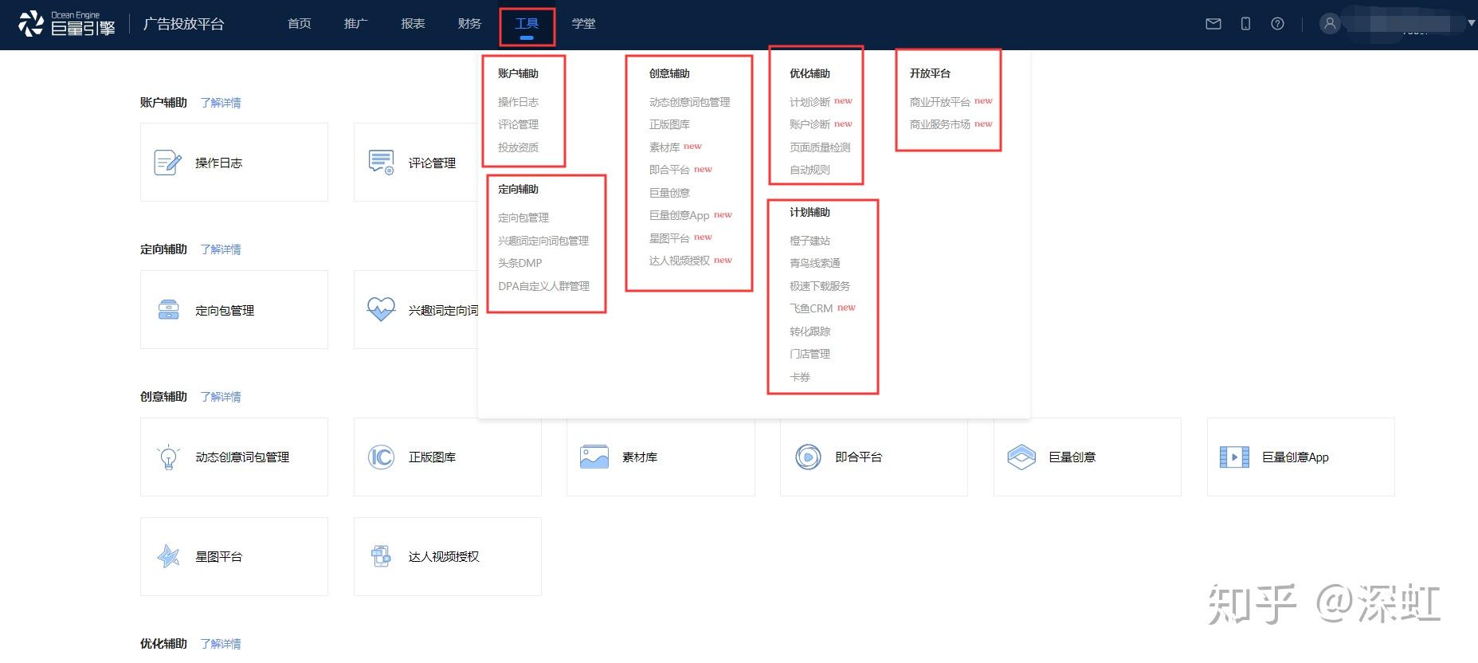
Task: Select 定向包管理 in dropdown menu
Action: (523, 218)
